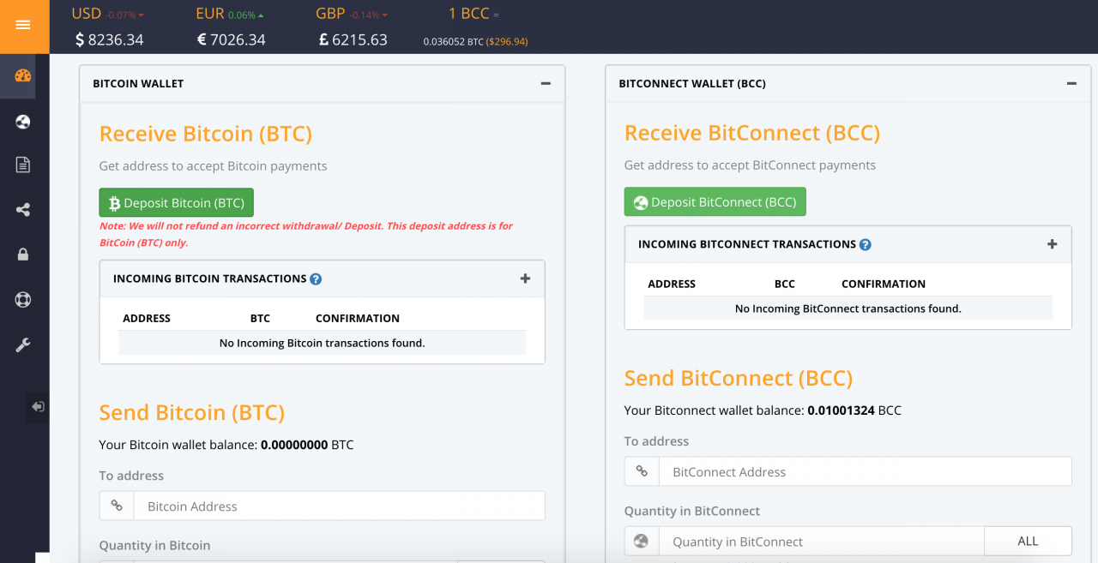Collapse the BitConnect Wallet (BCC) panel
This screenshot has width=1098, height=563.
(x=1071, y=83)
